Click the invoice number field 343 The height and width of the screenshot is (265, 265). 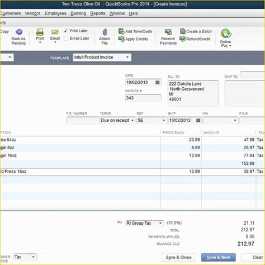(143, 98)
